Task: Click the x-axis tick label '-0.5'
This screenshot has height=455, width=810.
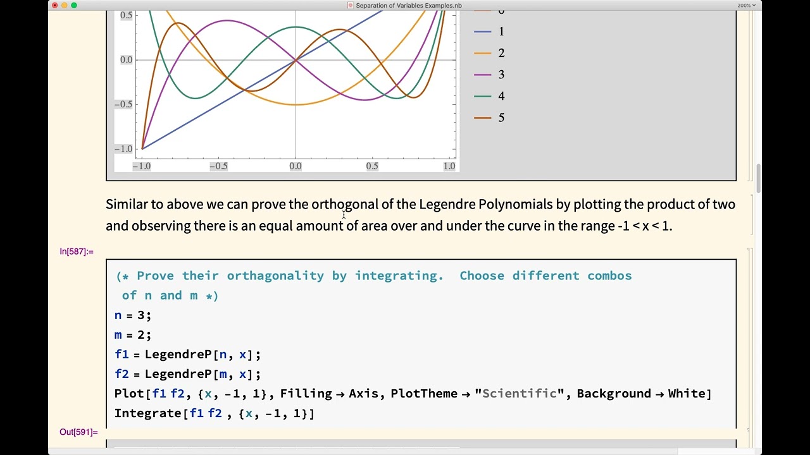Action: click(x=218, y=166)
